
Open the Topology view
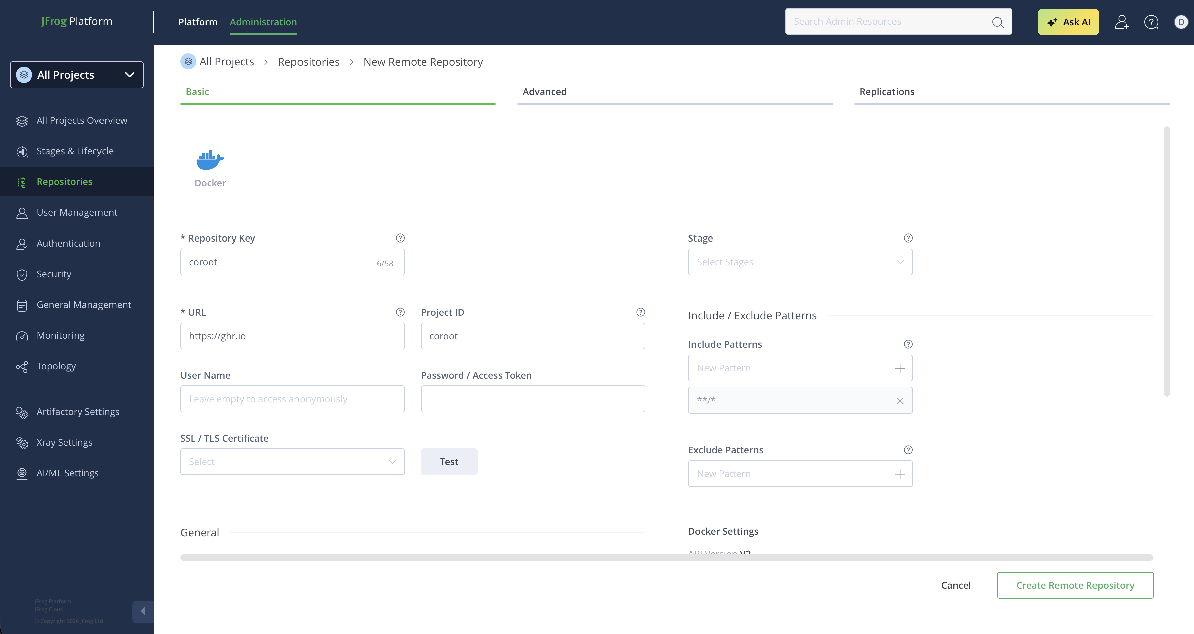tap(56, 366)
